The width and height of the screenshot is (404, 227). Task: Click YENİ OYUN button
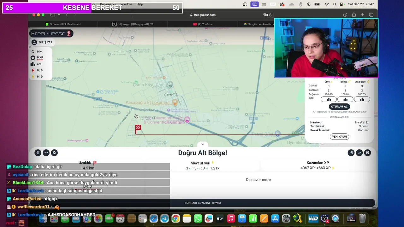click(339, 137)
